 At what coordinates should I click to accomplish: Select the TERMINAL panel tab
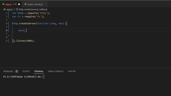point(39,71)
